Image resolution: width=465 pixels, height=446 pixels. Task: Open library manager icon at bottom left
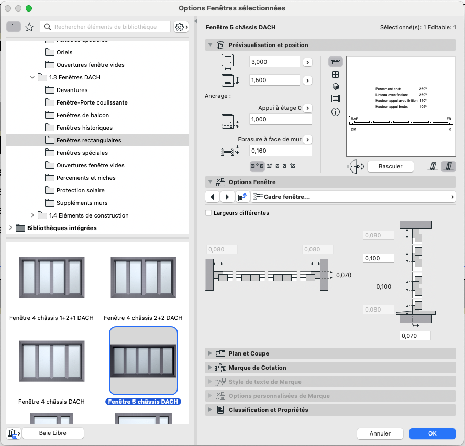click(x=13, y=433)
